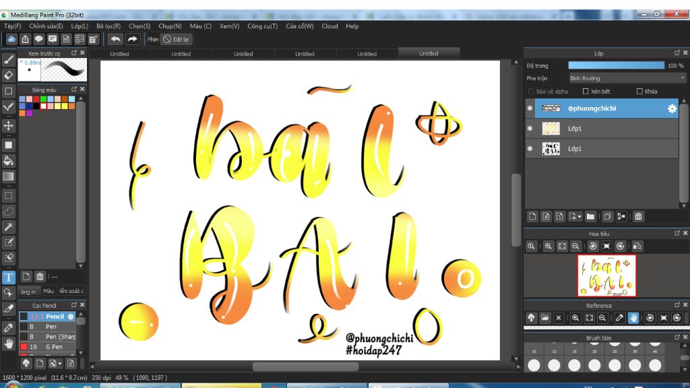Viewport: 690px width, 388px height.
Task: Open settings gear of @phuongchichi layer
Action: coord(672,108)
